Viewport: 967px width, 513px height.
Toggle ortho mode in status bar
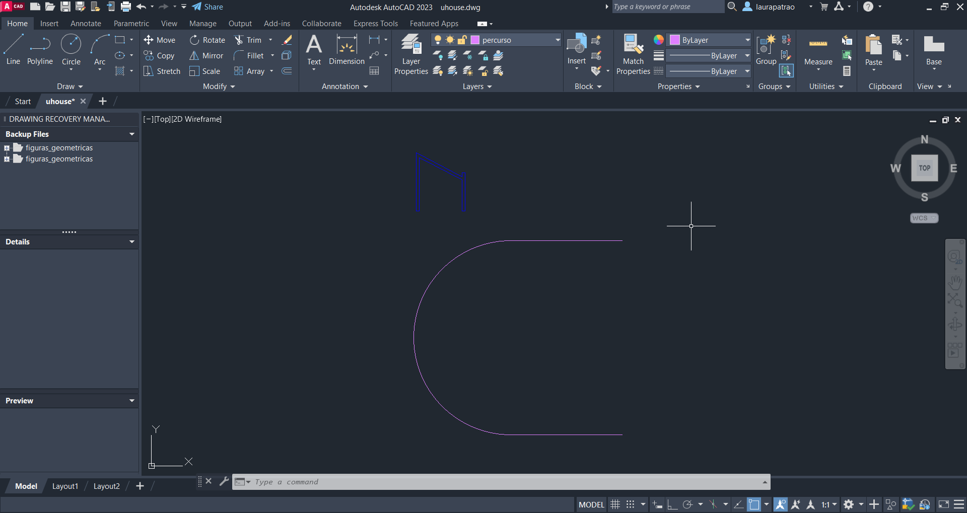tap(672, 504)
